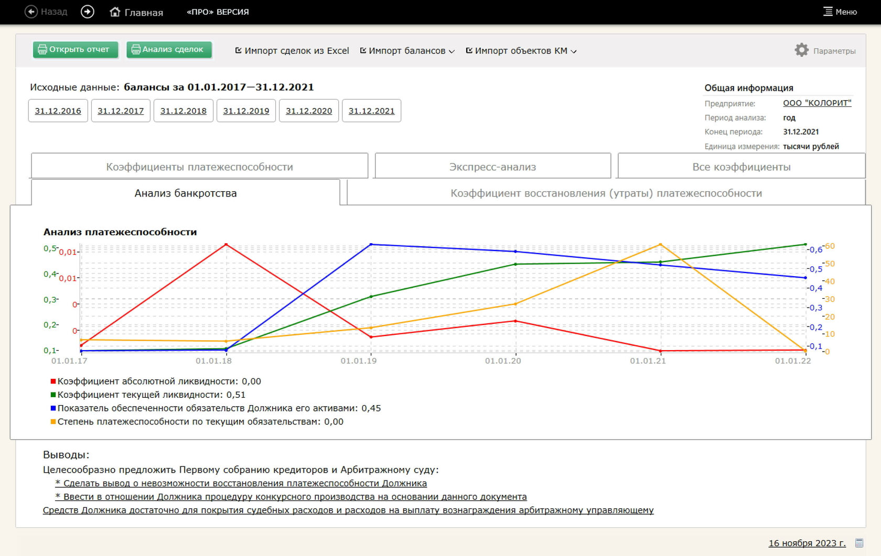Select the Анализ банкротства tab
The height and width of the screenshot is (556, 881).
click(x=186, y=193)
